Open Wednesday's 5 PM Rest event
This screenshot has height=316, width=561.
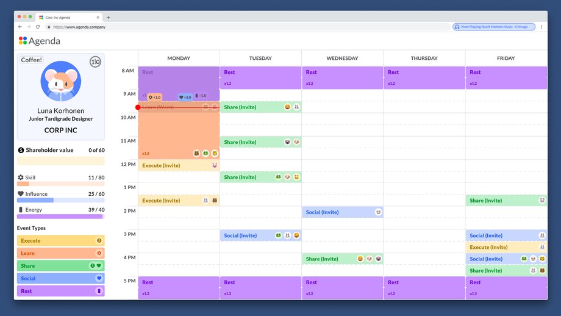343,288
